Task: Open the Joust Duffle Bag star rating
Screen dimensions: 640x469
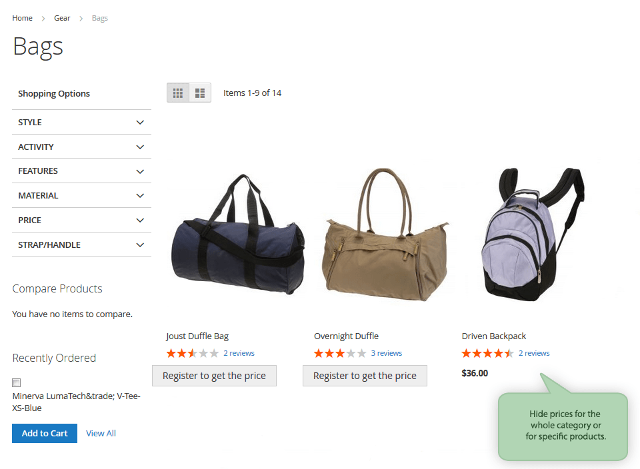Action: [192, 353]
